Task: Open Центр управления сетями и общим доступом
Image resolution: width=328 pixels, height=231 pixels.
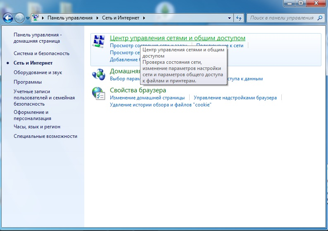Action: 178,38
